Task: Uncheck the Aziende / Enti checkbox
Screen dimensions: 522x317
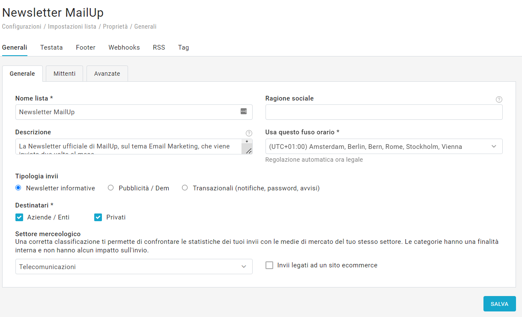Action: click(19, 217)
